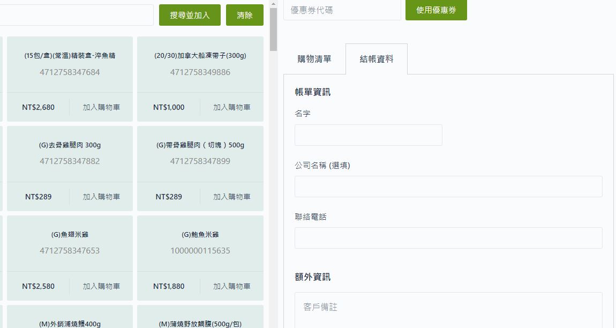The height and width of the screenshot is (328, 616).
Task: Click the product list vertical scrollbar
Action: tap(273, 161)
